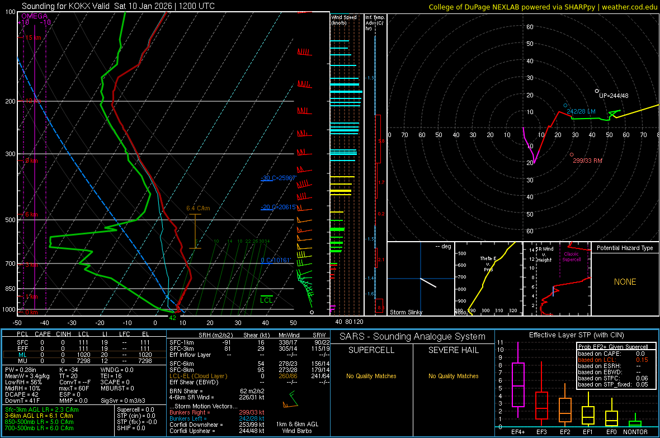Click the 'SR Wind v. Height' label
This screenshot has width=660, height=438.
pos(544,255)
